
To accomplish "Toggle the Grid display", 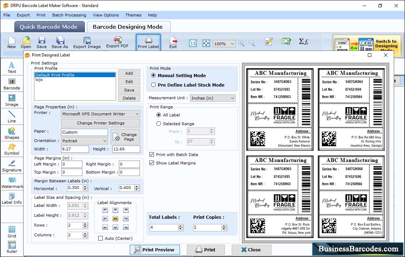I will click(12, 232).
